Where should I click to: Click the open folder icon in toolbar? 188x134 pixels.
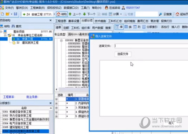[x=8, y=14]
